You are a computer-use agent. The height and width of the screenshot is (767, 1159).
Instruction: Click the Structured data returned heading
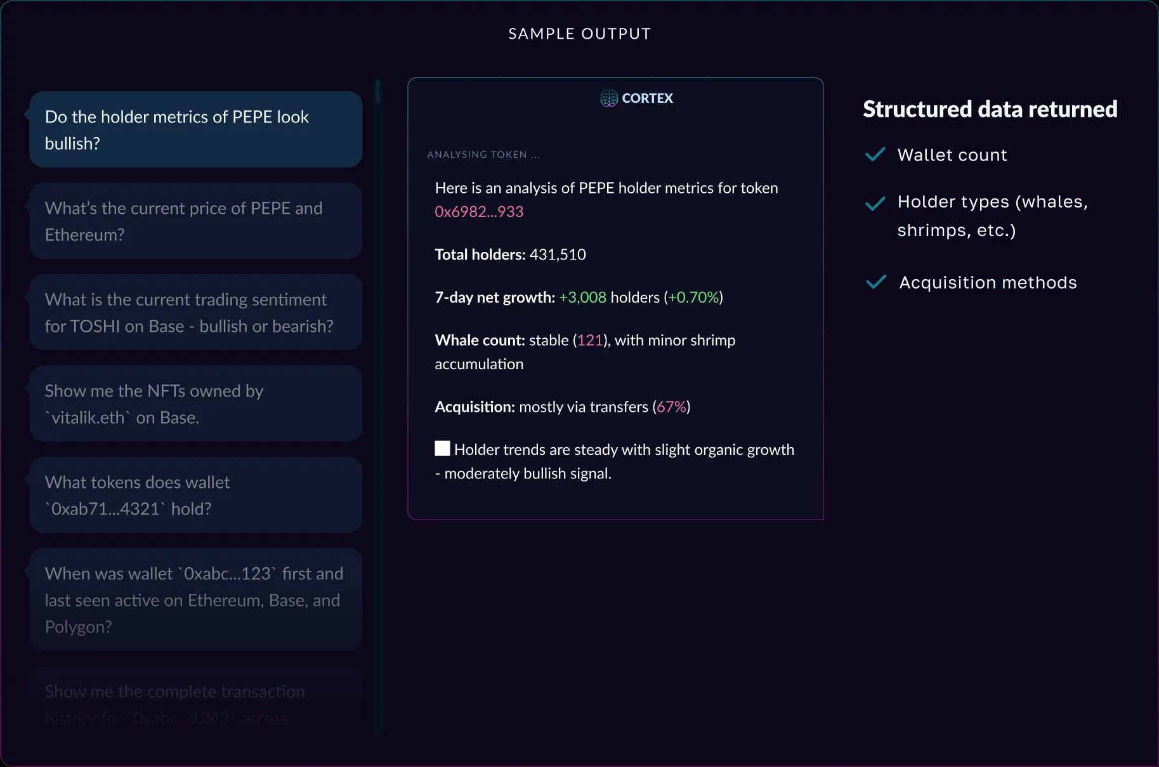click(x=989, y=108)
